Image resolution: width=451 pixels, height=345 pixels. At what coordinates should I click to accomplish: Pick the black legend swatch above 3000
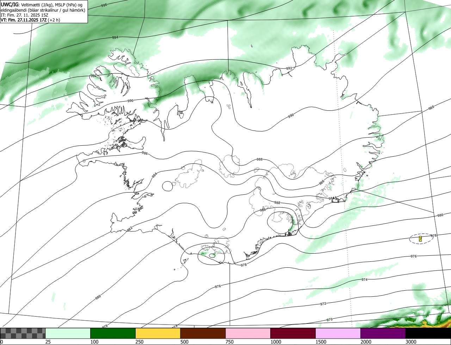click(428, 333)
